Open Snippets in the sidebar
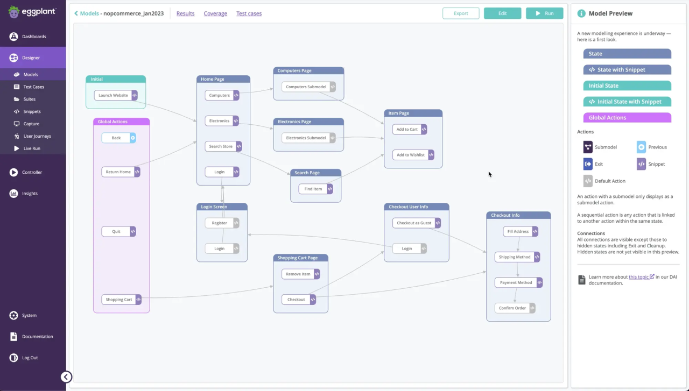 33,111
